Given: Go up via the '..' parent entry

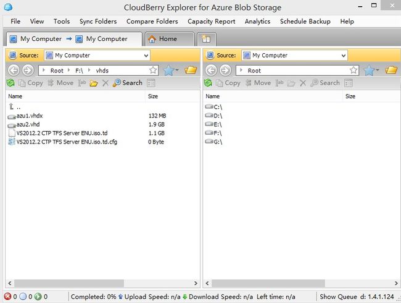Looking at the screenshot, I should tap(15, 106).
